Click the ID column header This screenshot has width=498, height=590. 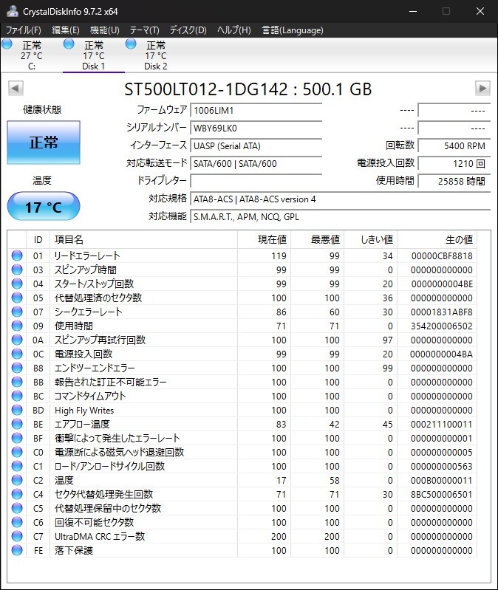click(x=38, y=240)
